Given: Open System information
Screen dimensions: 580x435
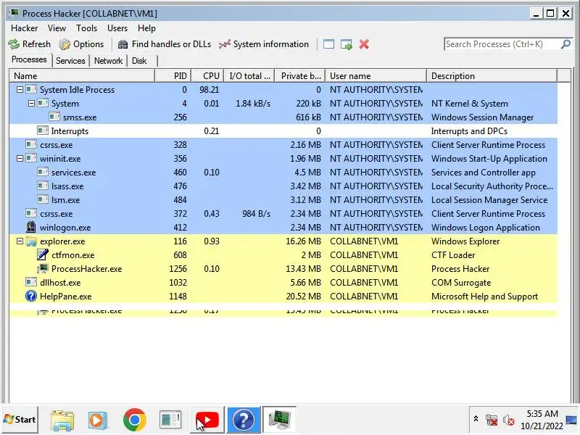Looking at the screenshot, I should point(264,44).
